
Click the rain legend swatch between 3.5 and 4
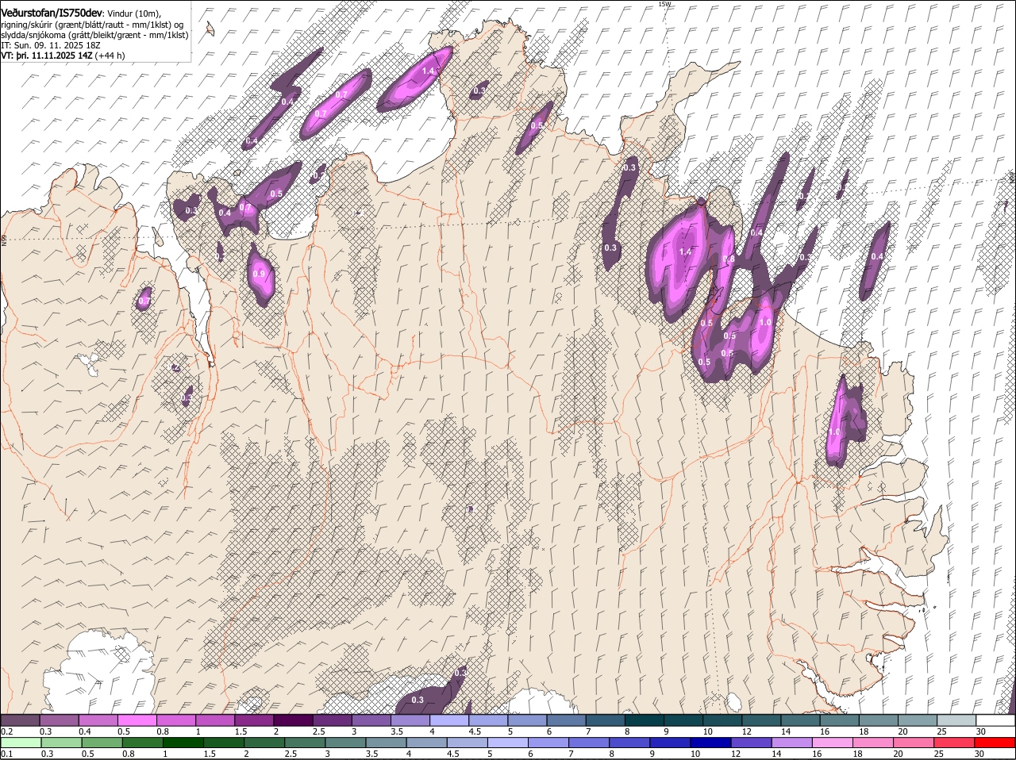pyautogui.click(x=386, y=743)
